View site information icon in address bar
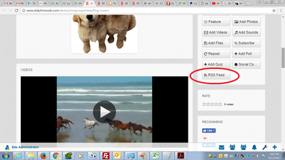285x160 pixels. click(24, 11)
